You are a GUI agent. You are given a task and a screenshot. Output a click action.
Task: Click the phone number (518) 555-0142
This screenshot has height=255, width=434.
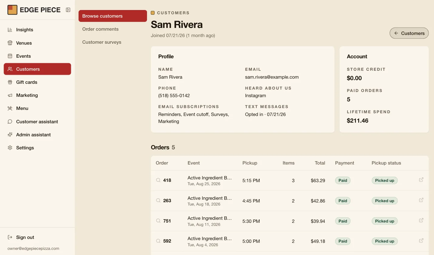tap(174, 96)
